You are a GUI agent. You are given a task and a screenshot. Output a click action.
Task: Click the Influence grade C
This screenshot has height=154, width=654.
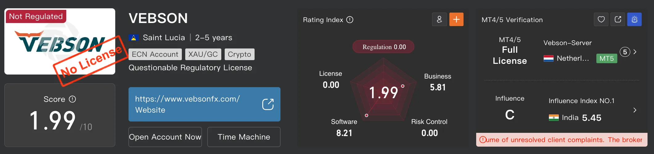(x=510, y=115)
